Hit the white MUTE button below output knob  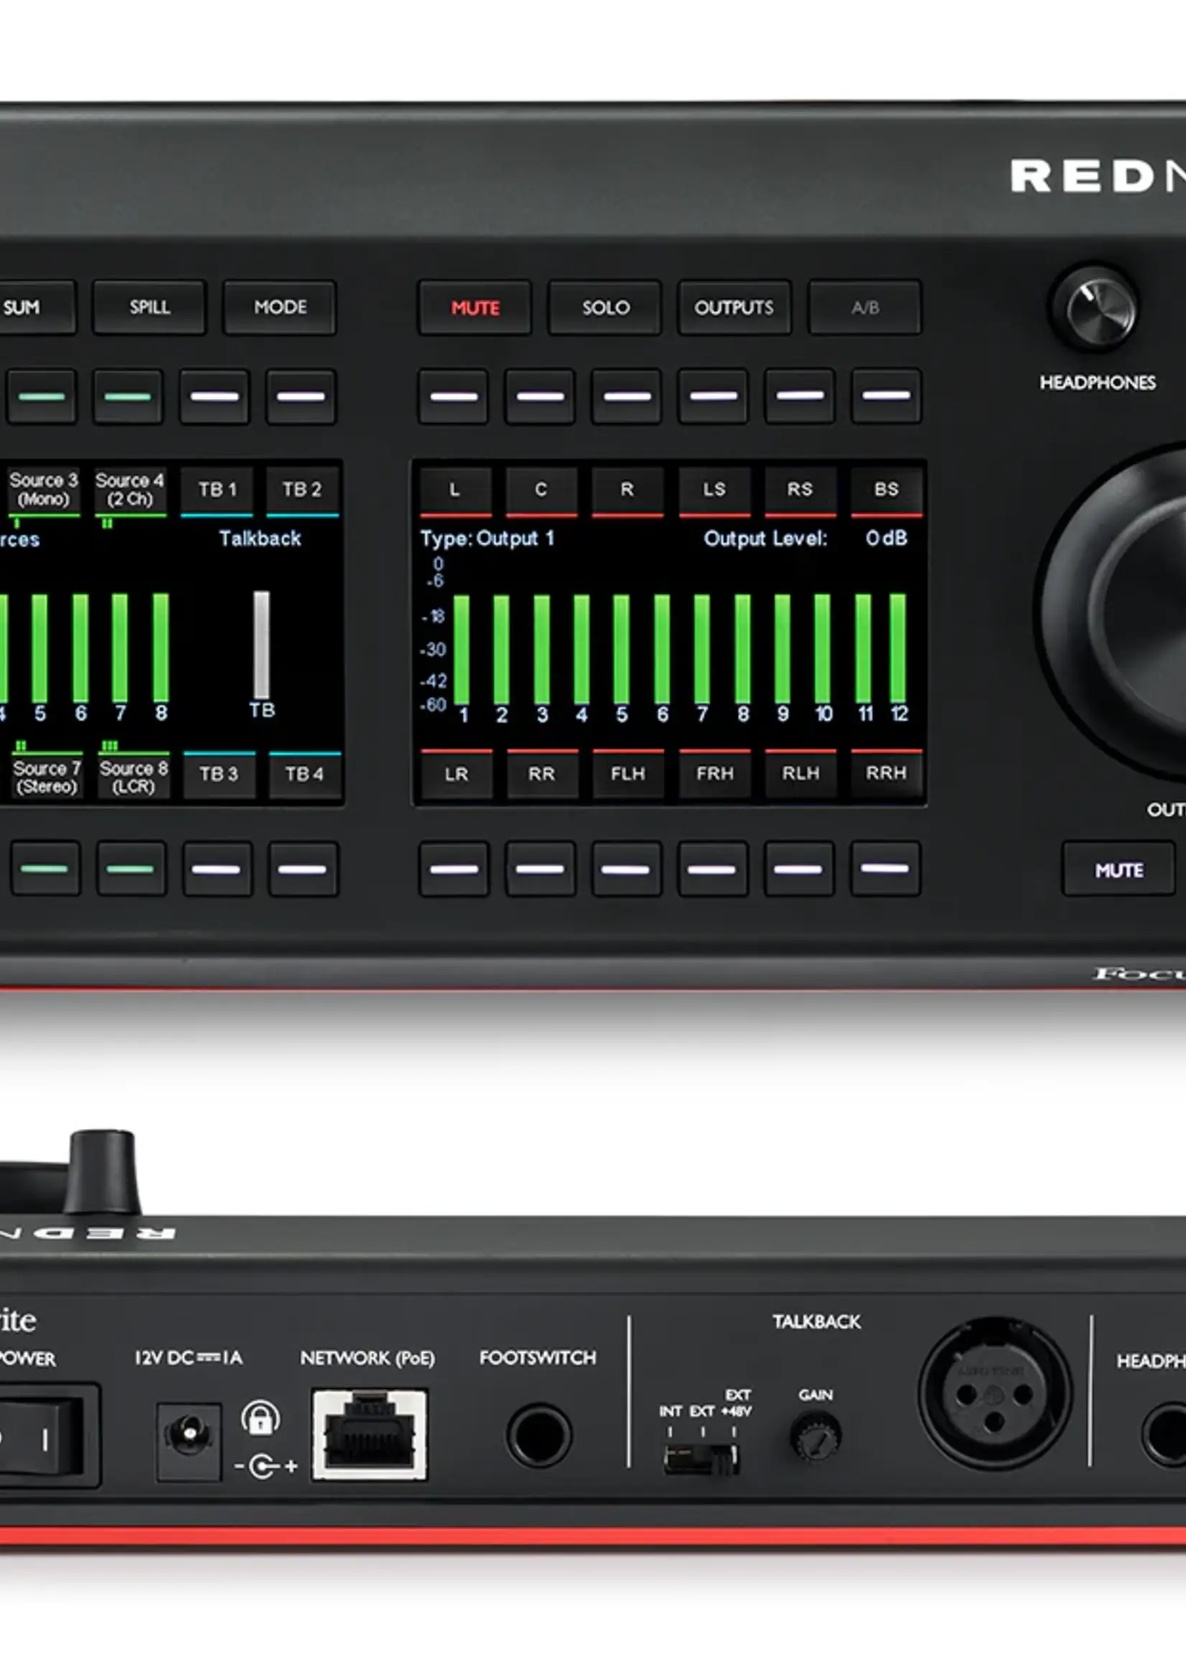[1119, 869]
